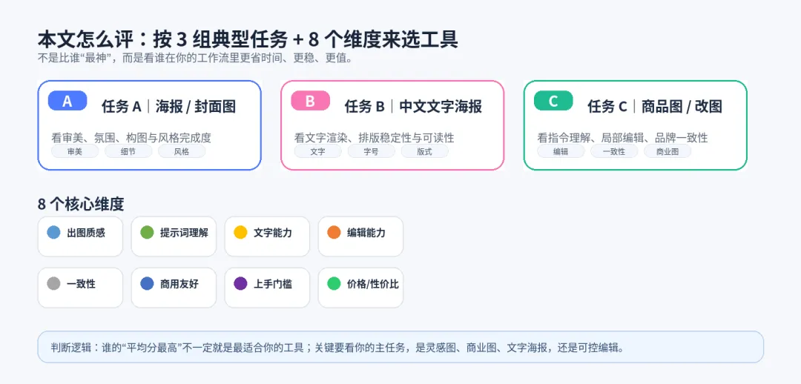The image size is (801, 384).
Task: Click the blue dot beside 出图质感
Action: coord(53,232)
